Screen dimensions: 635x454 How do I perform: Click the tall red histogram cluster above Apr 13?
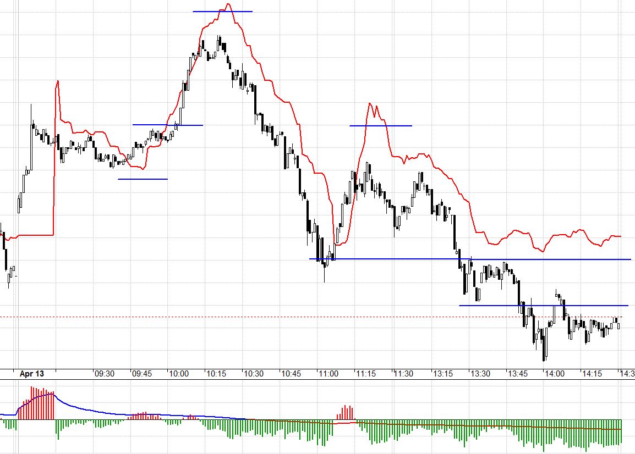[x=36, y=404]
